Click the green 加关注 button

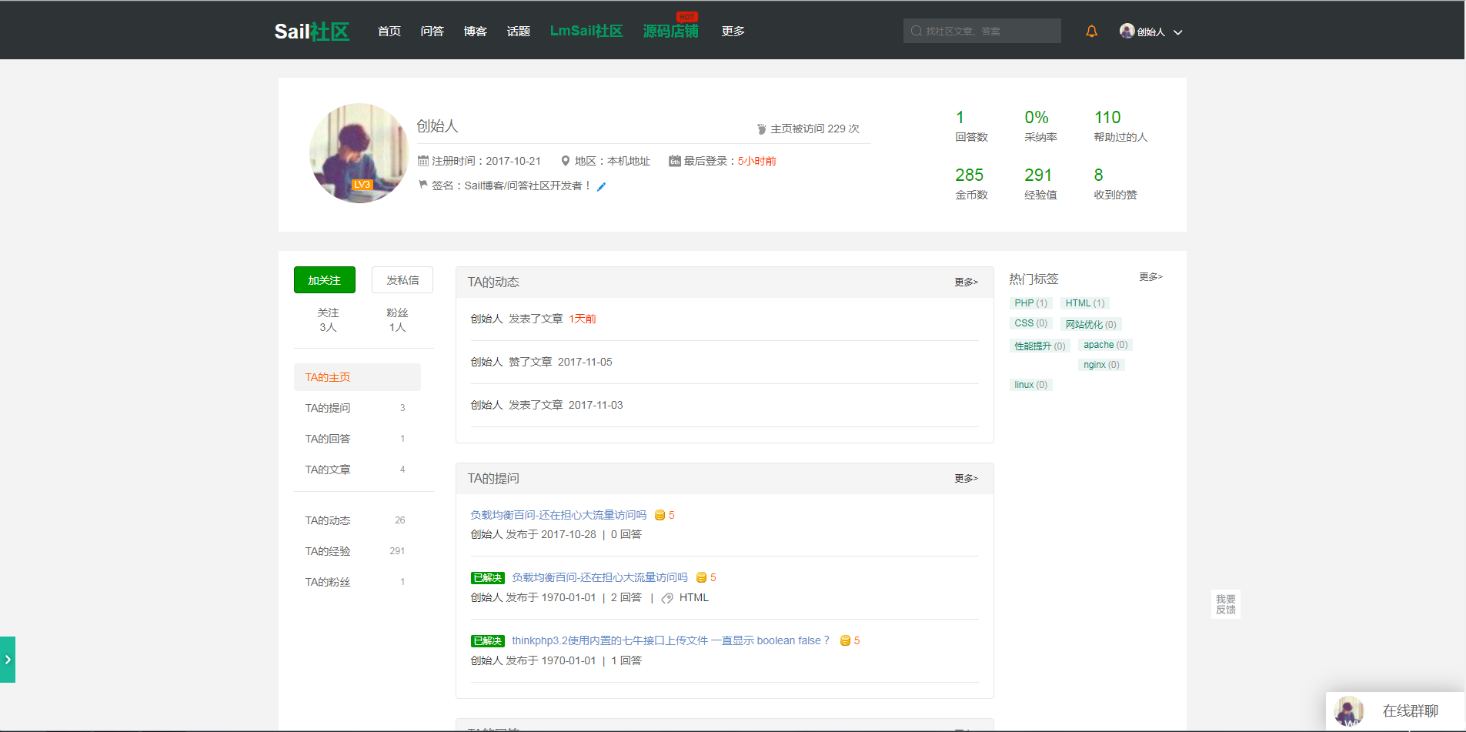(x=325, y=280)
